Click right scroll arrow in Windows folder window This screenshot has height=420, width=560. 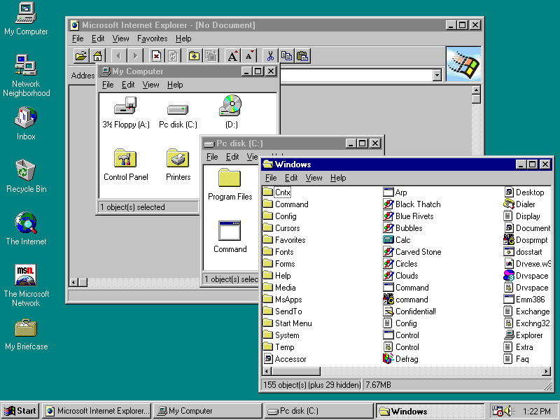point(546,371)
